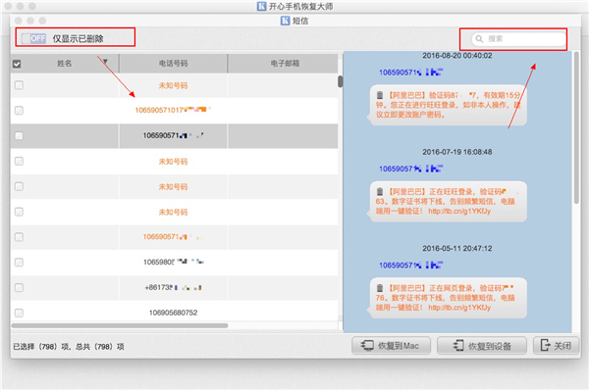The height and width of the screenshot is (390, 589).
Task: Click the message pane vertical scrollbar
Action: pyautogui.click(x=576, y=127)
